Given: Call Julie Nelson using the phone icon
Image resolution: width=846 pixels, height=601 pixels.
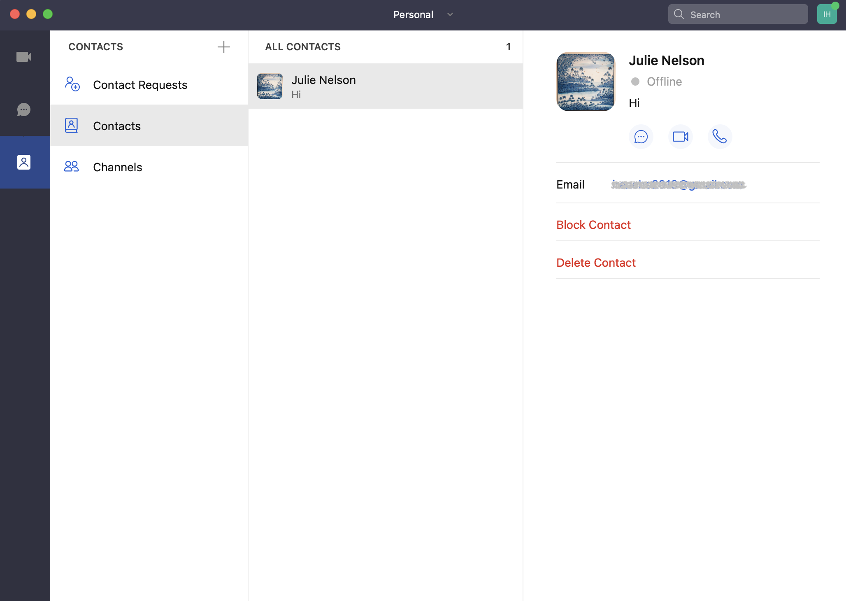Looking at the screenshot, I should (x=719, y=137).
